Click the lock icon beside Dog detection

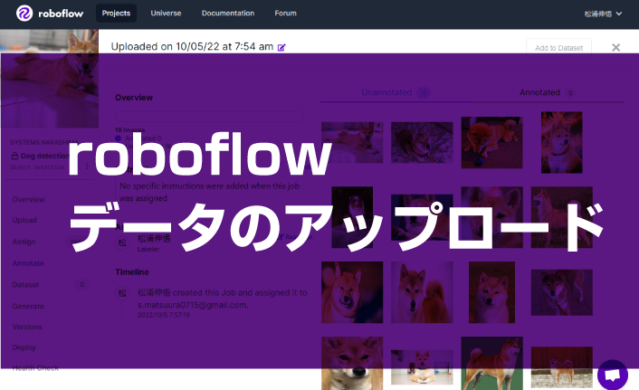tap(14, 156)
